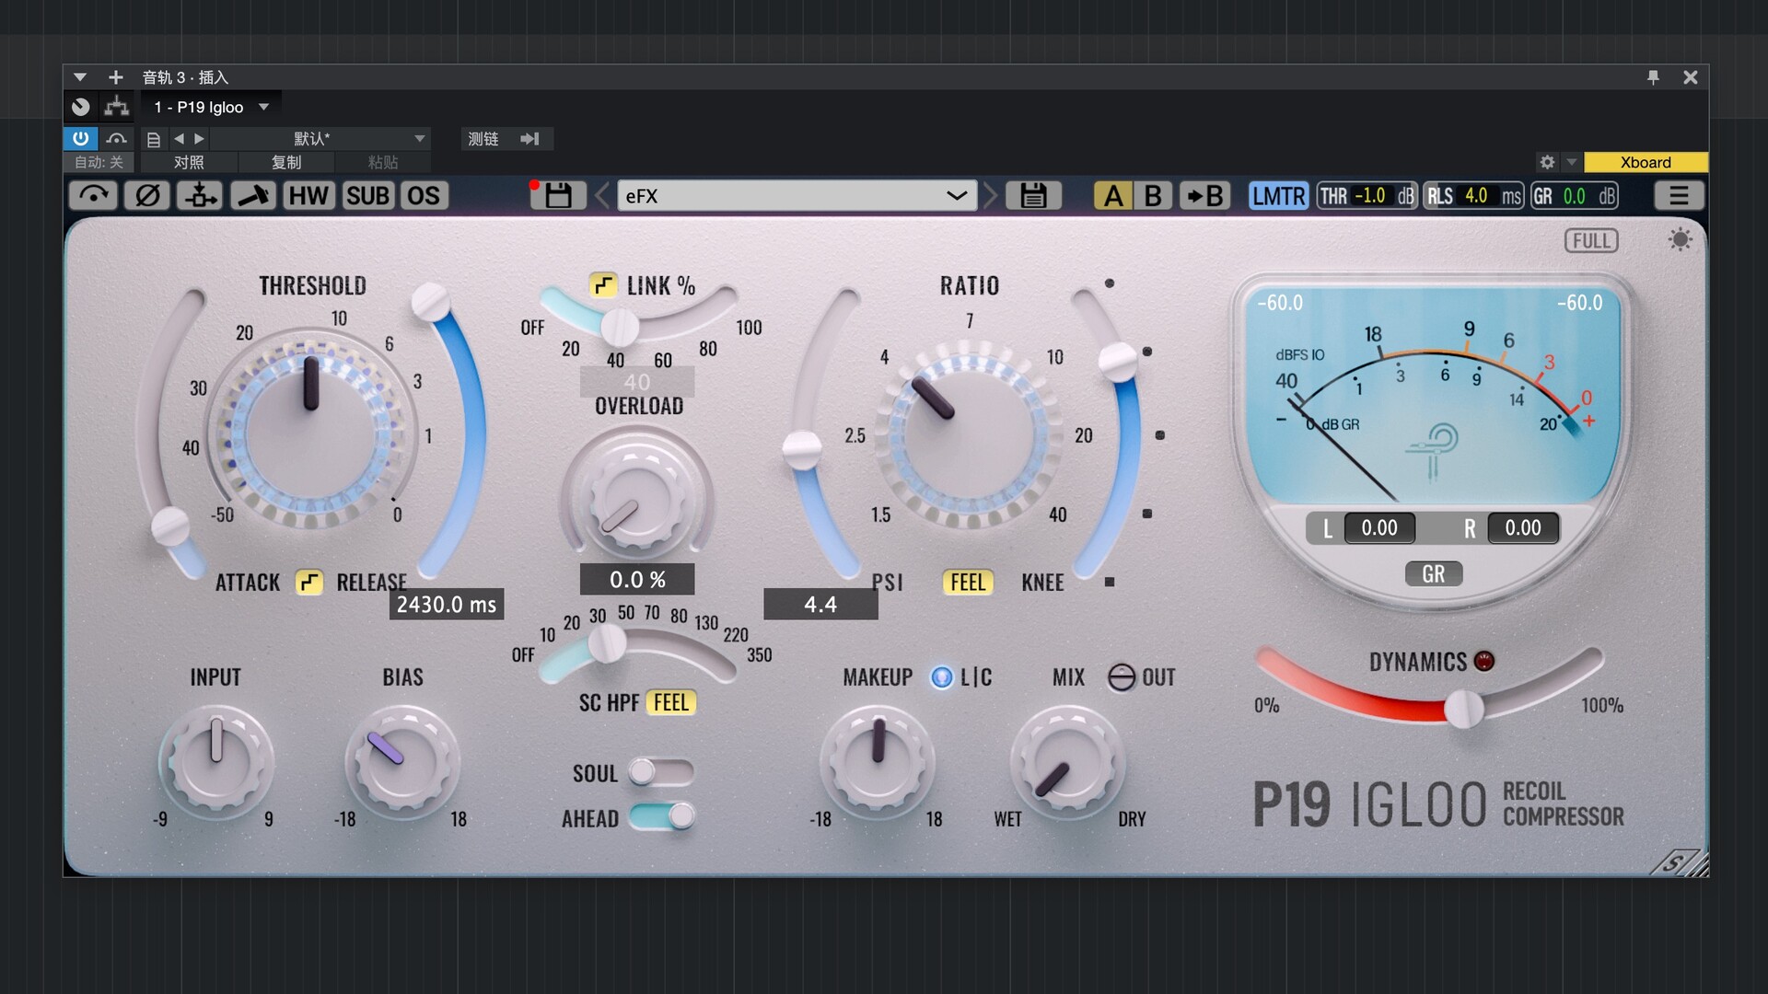Click the KNEE slider handle

(x=1118, y=362)
